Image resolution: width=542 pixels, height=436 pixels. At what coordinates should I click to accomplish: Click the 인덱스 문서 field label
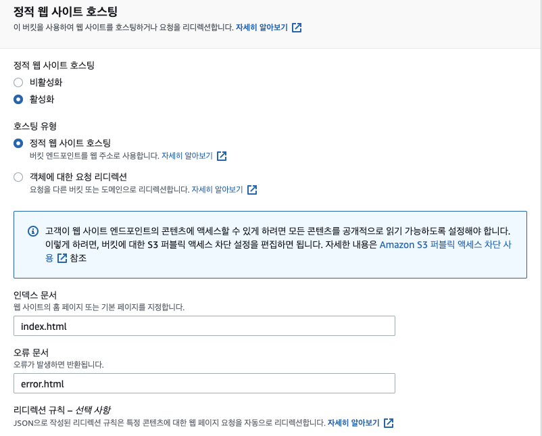35,295
